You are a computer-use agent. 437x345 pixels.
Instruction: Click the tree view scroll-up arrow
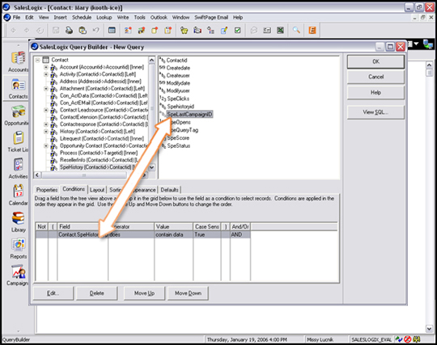pos(151,60)
